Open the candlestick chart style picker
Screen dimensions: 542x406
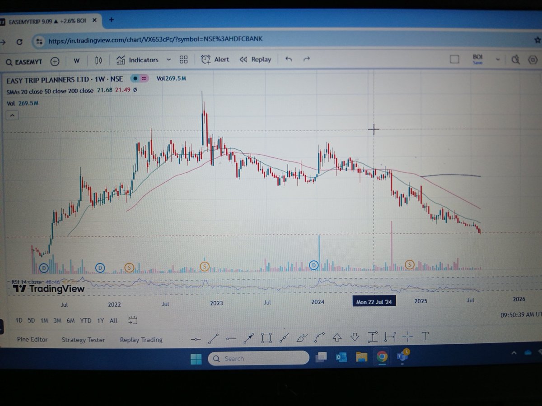tap(99, 60)
